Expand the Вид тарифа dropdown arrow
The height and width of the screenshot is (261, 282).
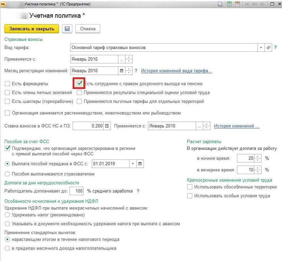click(261, 48)
